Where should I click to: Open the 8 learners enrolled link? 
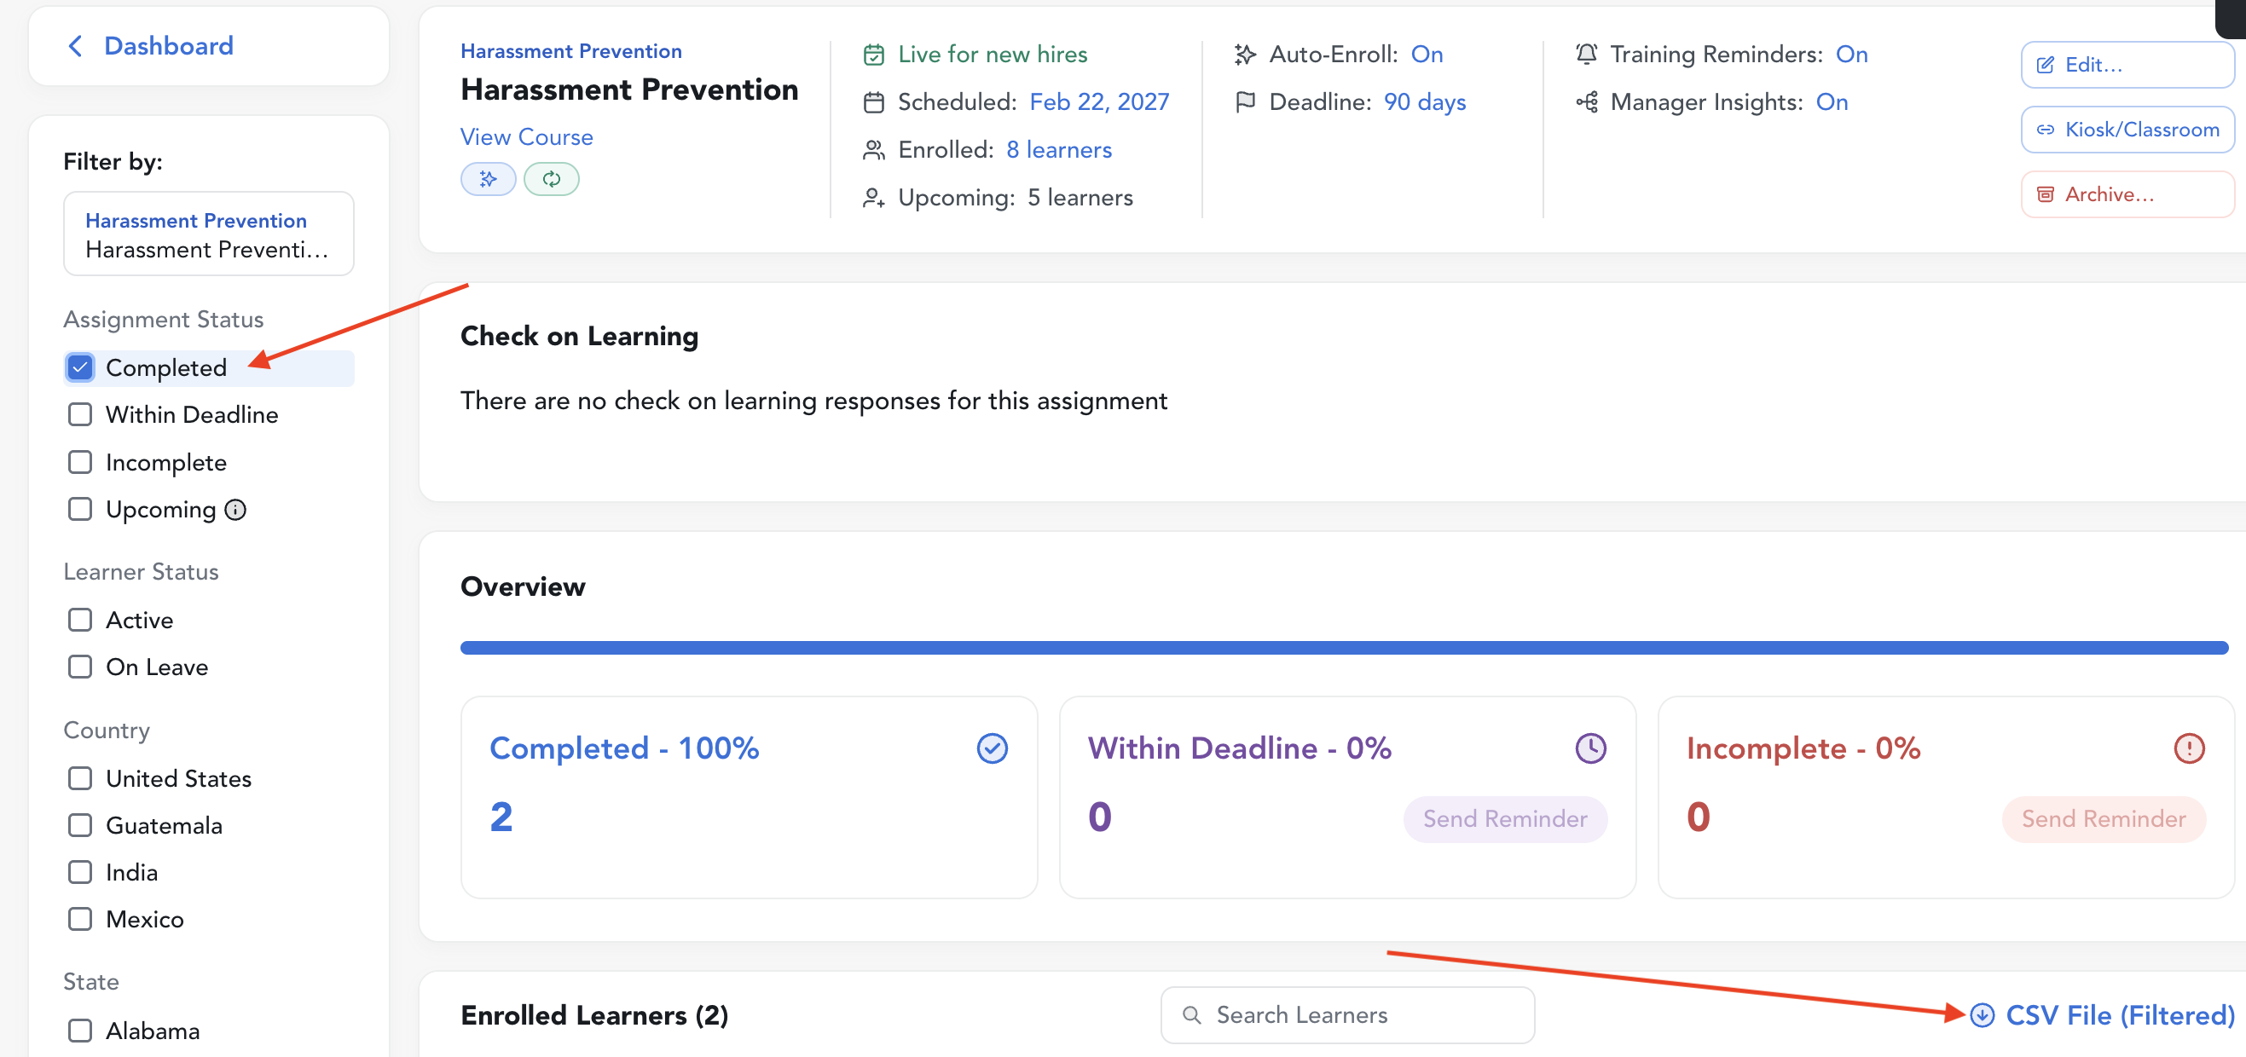tap(1059, 150)
